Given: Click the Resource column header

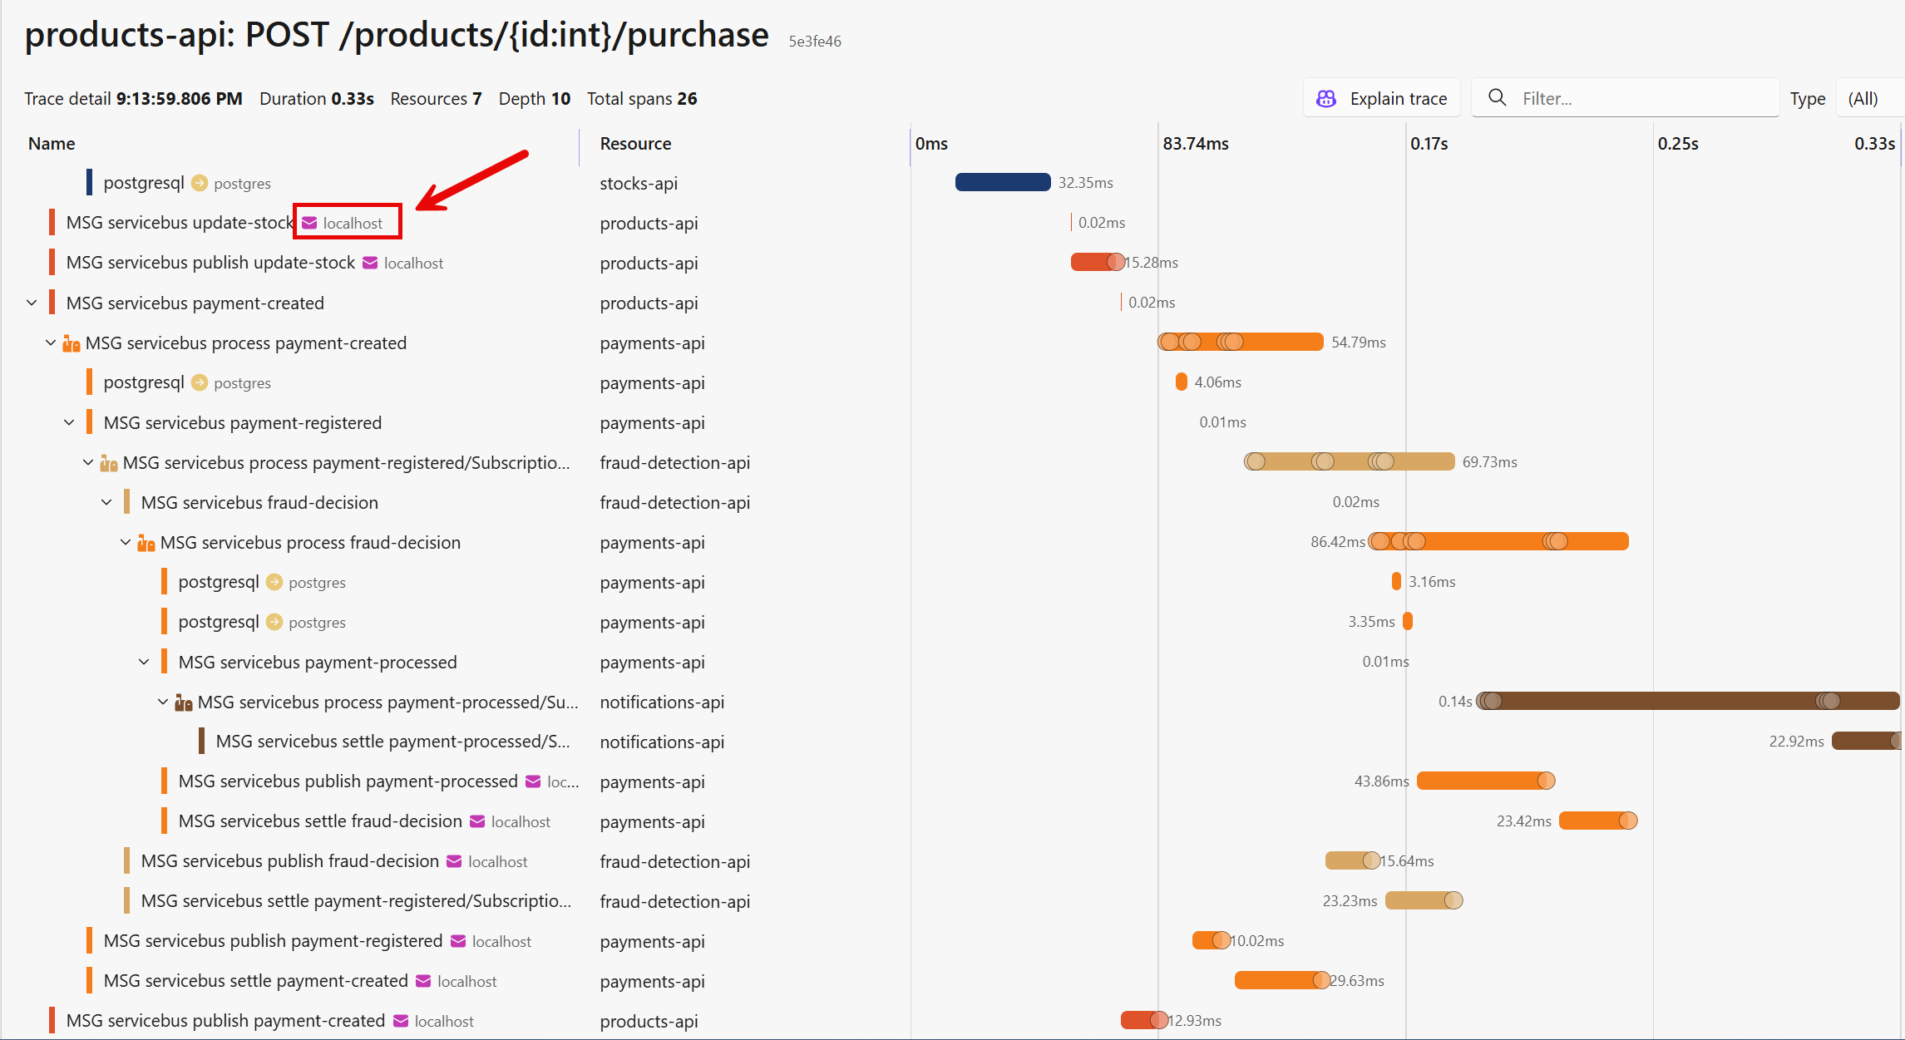Looking at the screenshot, I should [x=635, y=144].
